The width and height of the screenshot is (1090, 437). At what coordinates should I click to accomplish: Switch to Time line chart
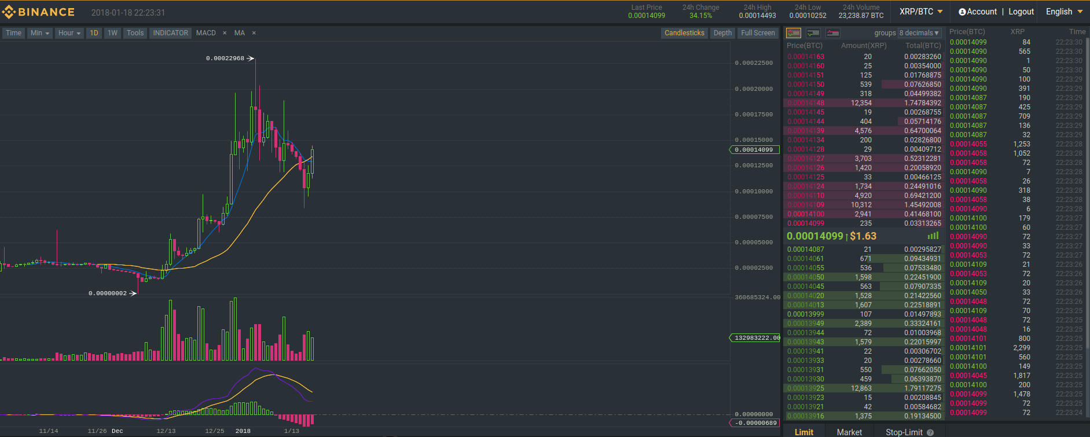point(13,33)
